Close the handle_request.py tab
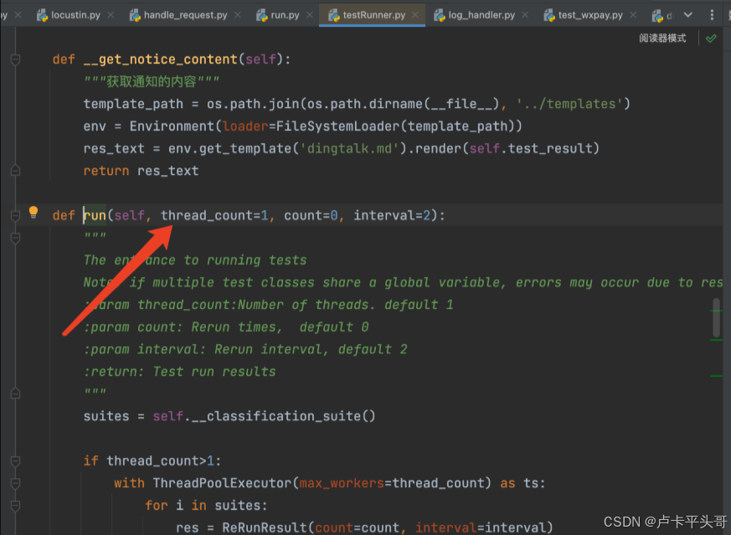This screenshot has width=731, height=535. click(238, 15)
